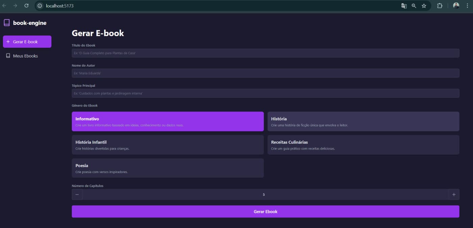Screen dimensions: 473x228
Task: Focus the Título do Ebook field
Action: tap(265, 53)
